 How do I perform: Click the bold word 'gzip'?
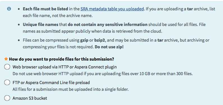(x=84, y=40)
